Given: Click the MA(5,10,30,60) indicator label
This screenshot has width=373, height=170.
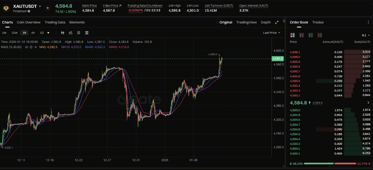Looking at the screenshot, I should click(11, 47).
